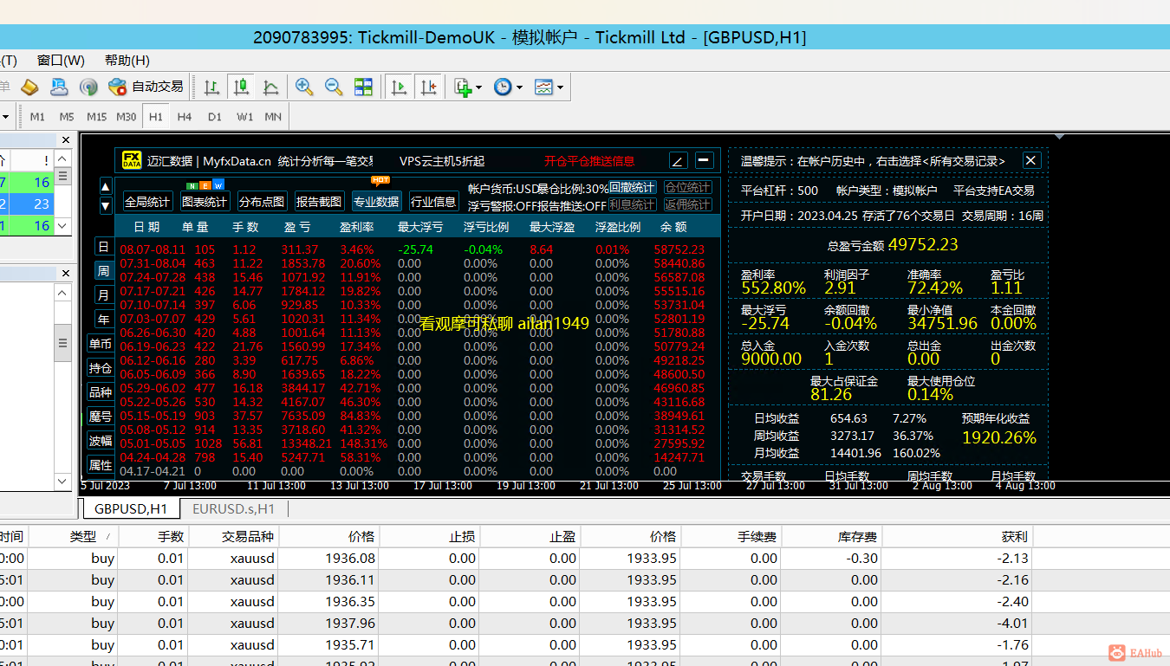1170x666 pixels.
Task: Select the D1 timeframe
Action: [x=214, y=117]
